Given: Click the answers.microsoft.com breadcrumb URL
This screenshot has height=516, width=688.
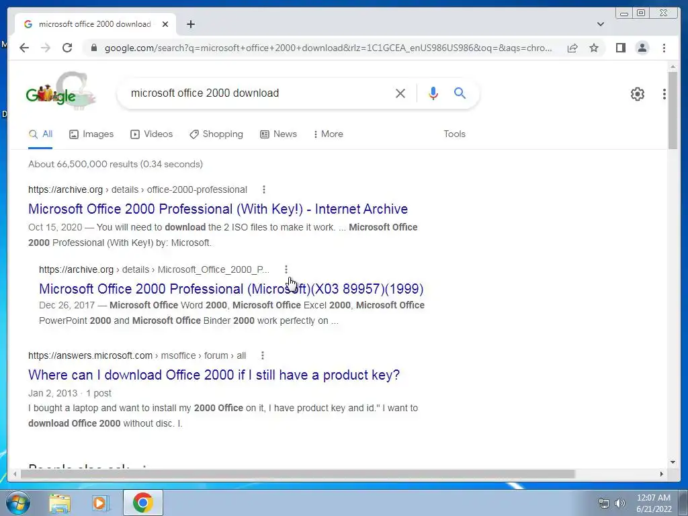Looking at the screenshot, I should (x=137, y=355).
